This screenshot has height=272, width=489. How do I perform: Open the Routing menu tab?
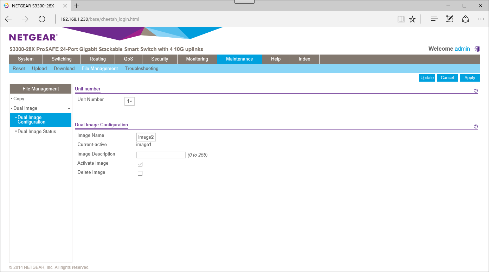click(98, 59)
